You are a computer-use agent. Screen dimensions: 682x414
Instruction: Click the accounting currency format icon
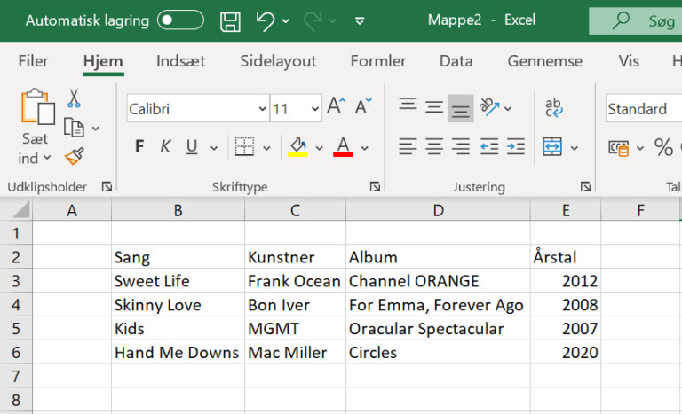click(618, 148)
